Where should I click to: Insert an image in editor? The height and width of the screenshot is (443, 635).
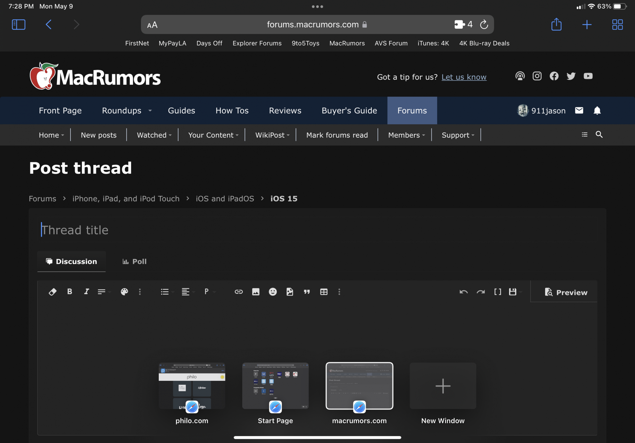256,292
